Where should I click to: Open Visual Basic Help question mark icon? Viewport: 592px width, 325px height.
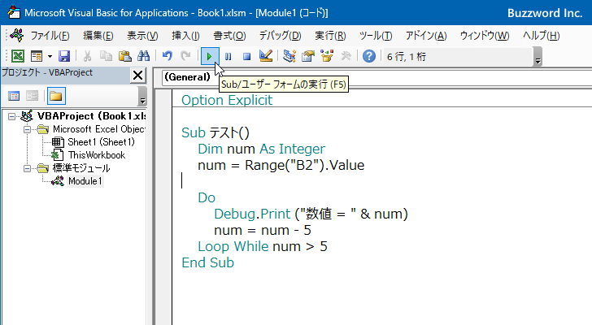pyautogui.click(x=369, y=56)
